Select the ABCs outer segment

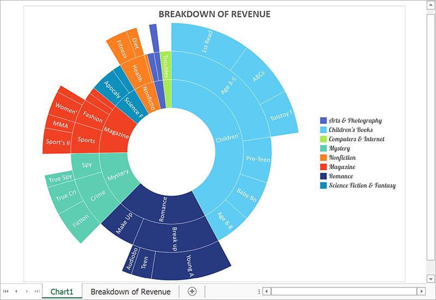coord(258,76)
